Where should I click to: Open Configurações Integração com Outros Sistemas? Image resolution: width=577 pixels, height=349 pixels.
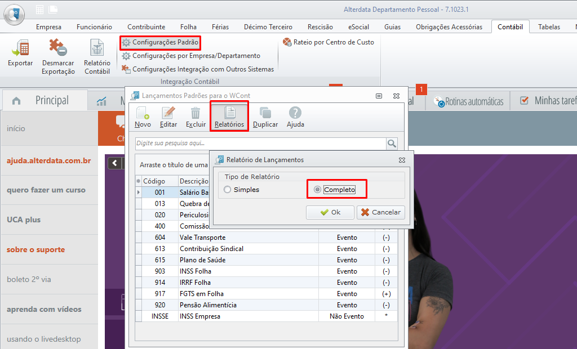pos(198,69)
